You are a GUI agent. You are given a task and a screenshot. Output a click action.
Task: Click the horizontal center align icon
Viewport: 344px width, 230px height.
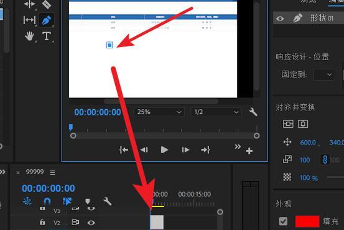point(303,124)
